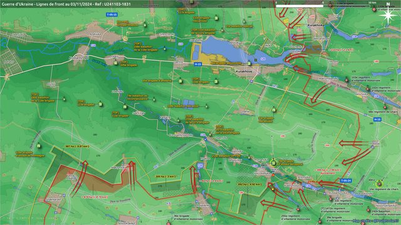Image resolution: width=401 pixels, height=225 pixels.
Task: Click the T-05-15 road sign
Action: [x=112, y=15]
